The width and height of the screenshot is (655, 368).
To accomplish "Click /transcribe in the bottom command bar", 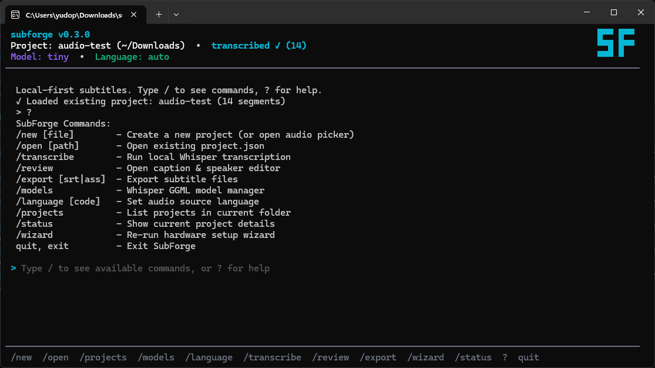I will tap(273, 357).
